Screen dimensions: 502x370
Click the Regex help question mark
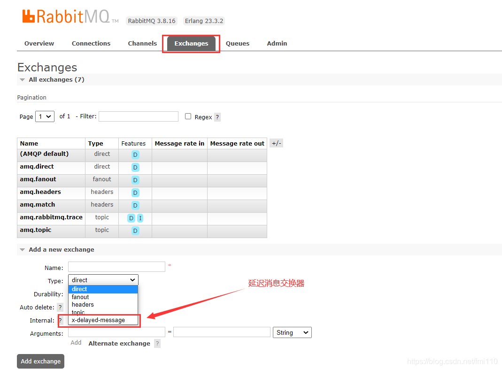pos(217,117)
